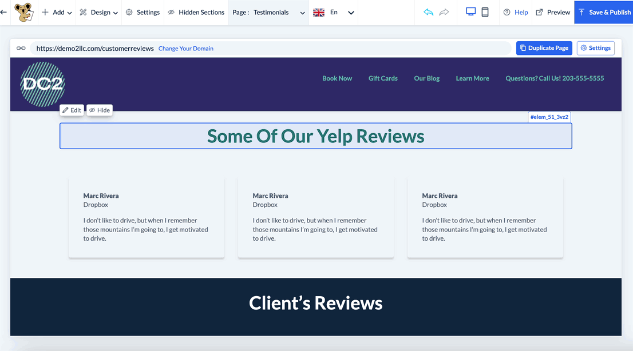The width and height of the screenshot is (633, 351).
Task: Click the chain link icon beside the URL
Action: click(21, 48)
